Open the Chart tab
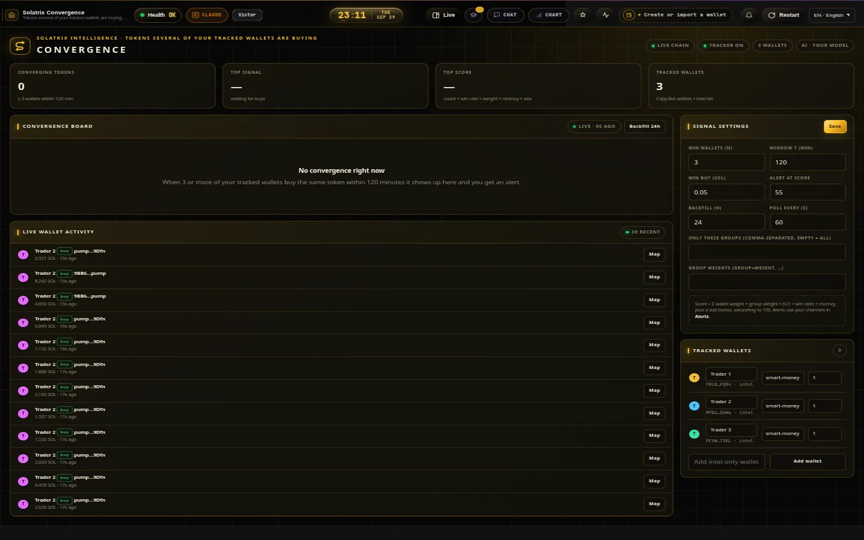 [x=549, y=15]
